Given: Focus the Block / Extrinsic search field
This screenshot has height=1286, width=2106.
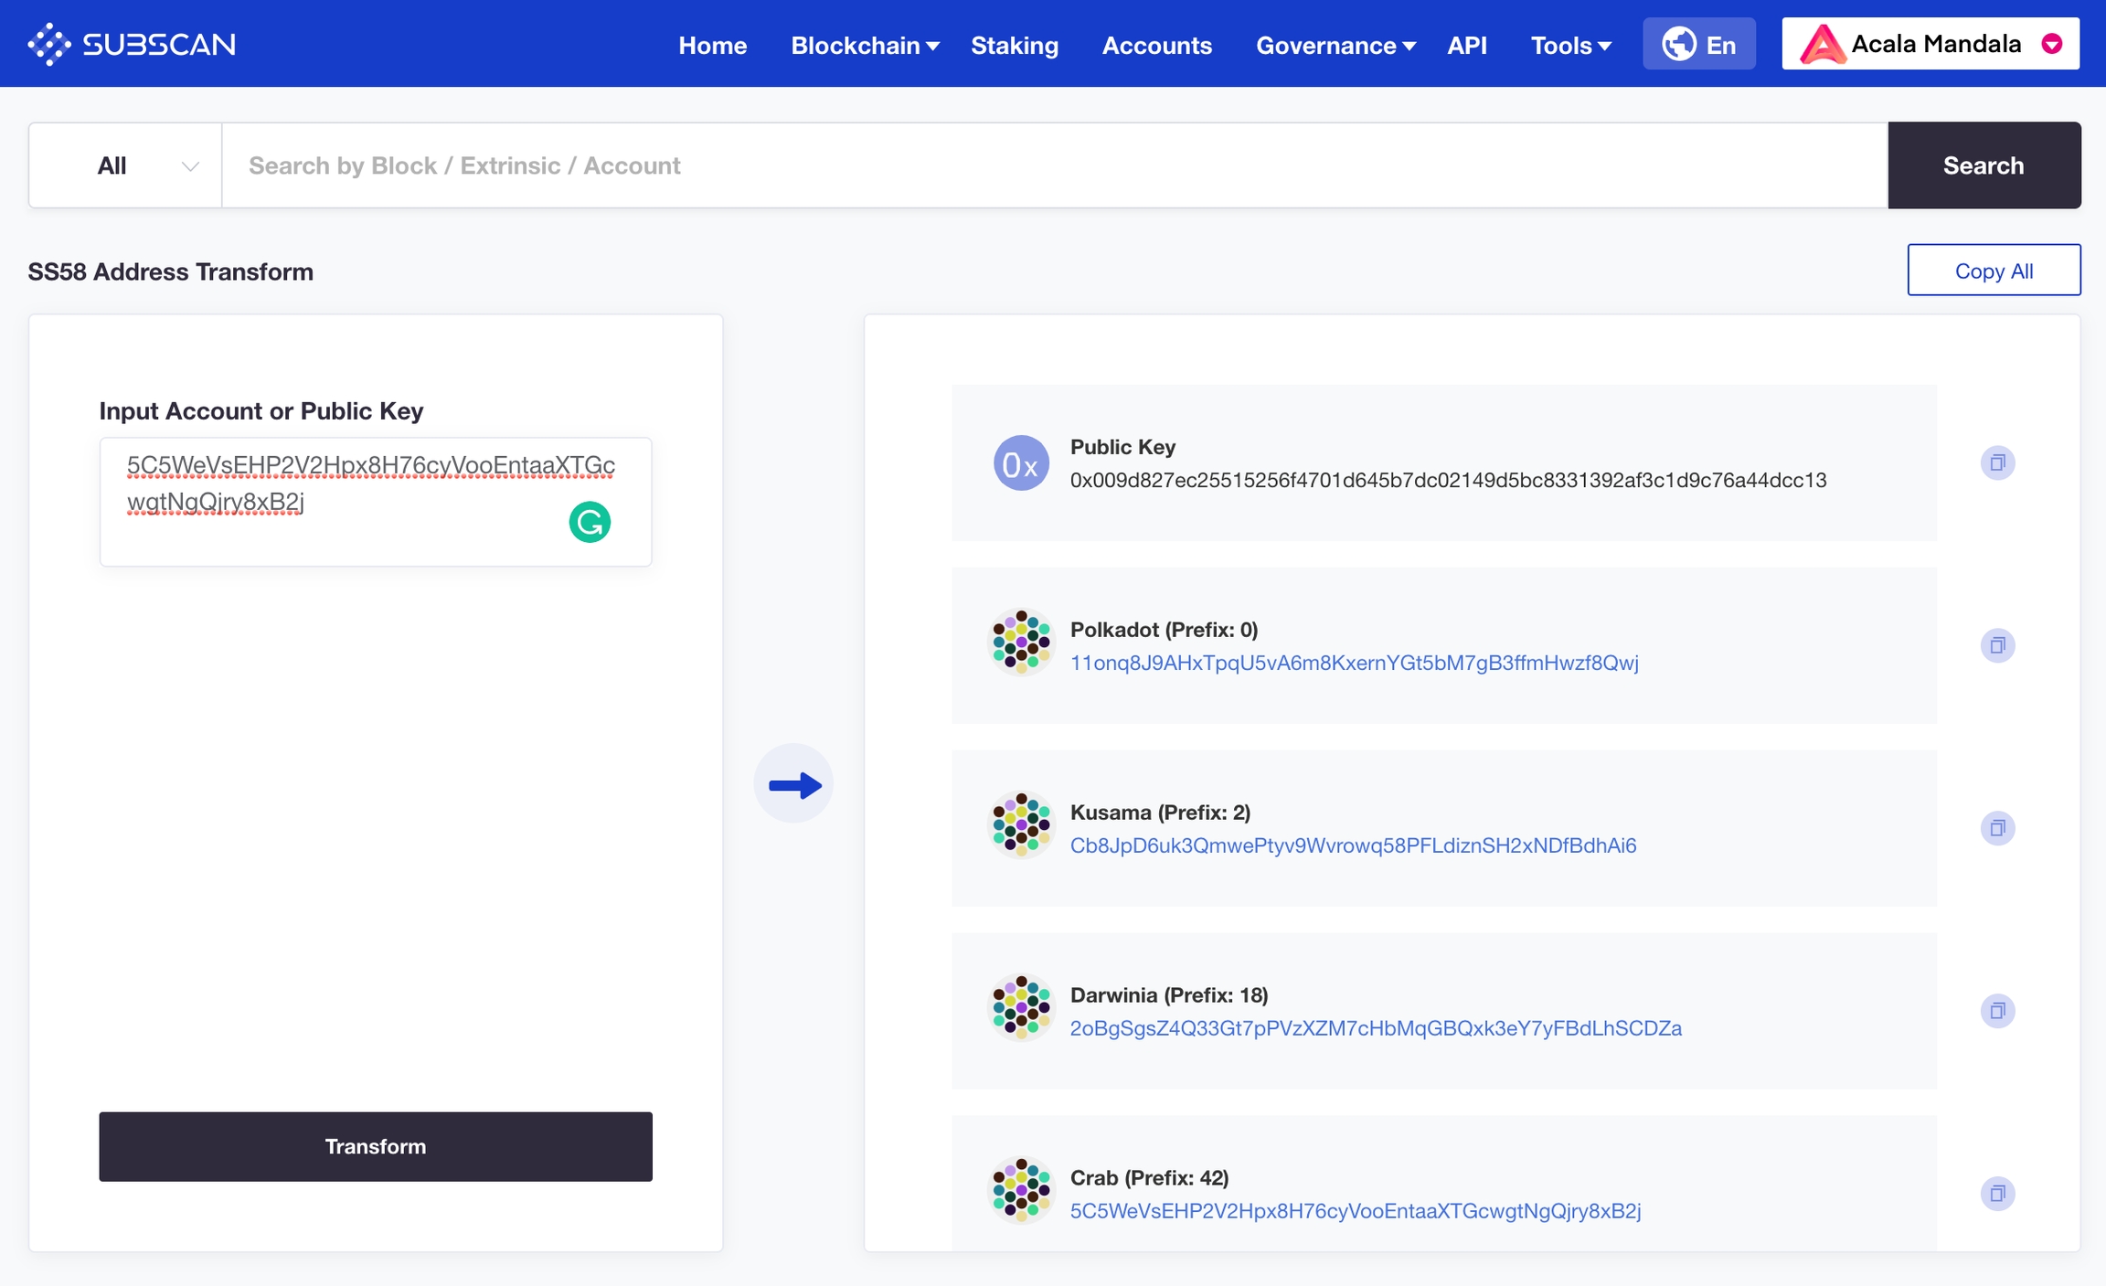Looking at the screenshot, I should pos(1054,165).
